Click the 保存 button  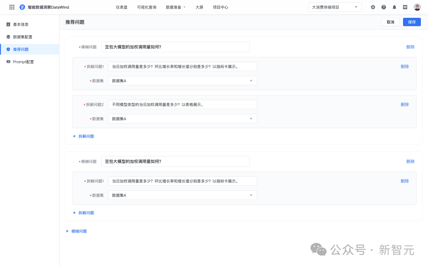(412, 22)
